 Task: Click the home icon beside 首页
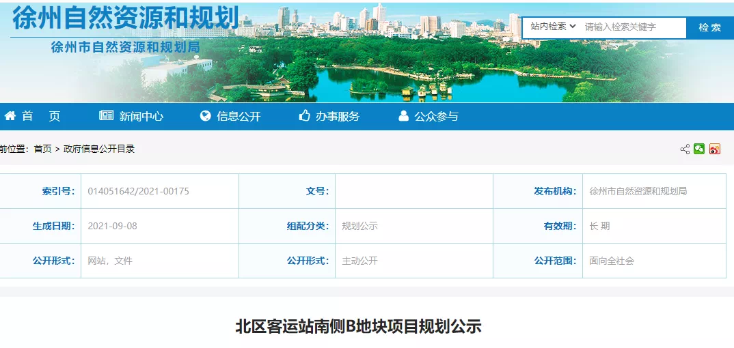(10, 116)
